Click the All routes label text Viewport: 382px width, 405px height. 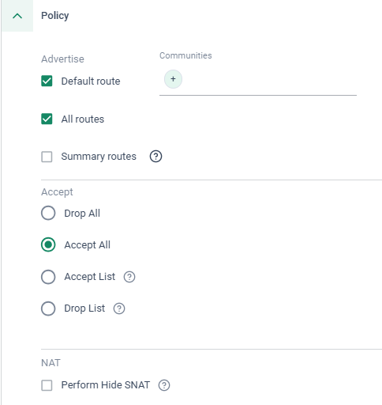pos(83,119)
